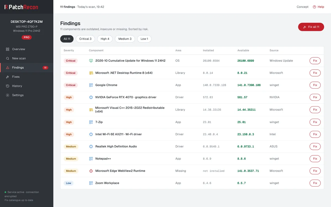
Task: Click the Windows Cumulative Update monitor icon
Action: (91, 61)
